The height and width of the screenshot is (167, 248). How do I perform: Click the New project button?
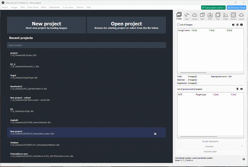click(46, 25)
